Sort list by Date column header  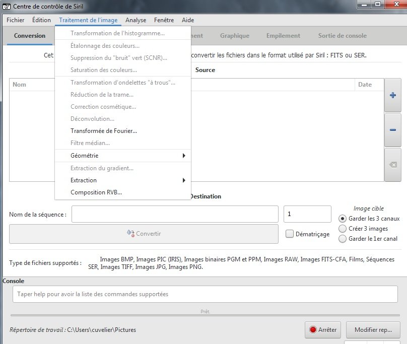point(369,85)
